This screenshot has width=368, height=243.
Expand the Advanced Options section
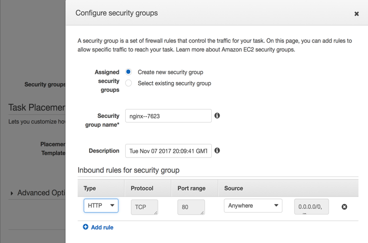(12, 193)
